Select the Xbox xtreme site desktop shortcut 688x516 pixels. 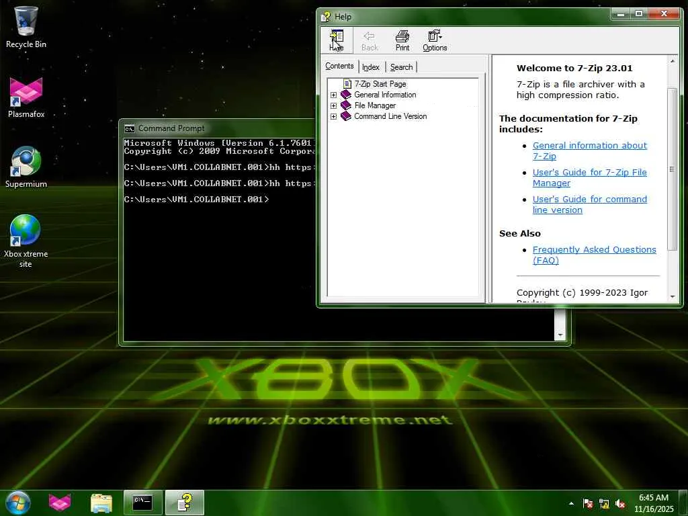[26, 241]
